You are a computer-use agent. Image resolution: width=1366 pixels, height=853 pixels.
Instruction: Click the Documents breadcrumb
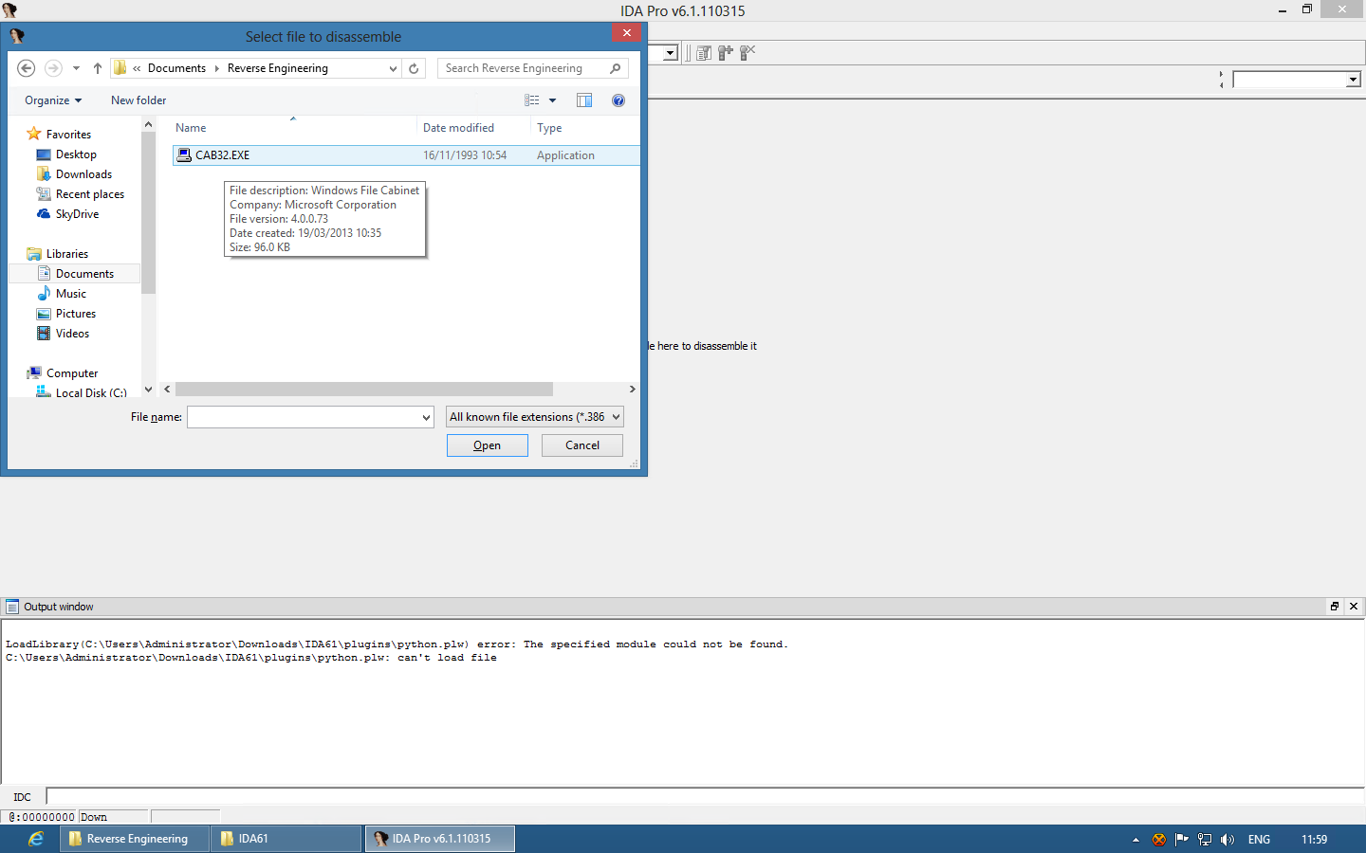[176, 68]
